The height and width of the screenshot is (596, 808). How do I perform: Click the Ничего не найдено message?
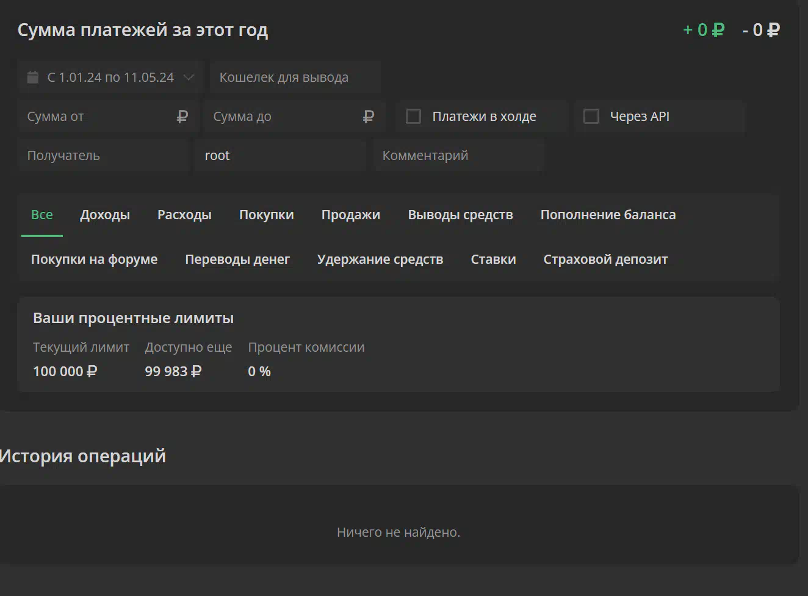pyautogui.click(x=399, y=532)
